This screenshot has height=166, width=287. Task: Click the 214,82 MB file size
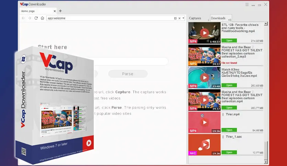257,41
